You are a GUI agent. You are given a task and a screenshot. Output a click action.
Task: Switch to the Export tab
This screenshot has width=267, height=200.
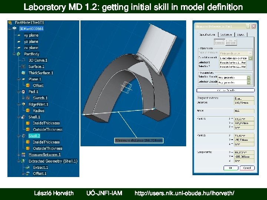tap(241, 34)
